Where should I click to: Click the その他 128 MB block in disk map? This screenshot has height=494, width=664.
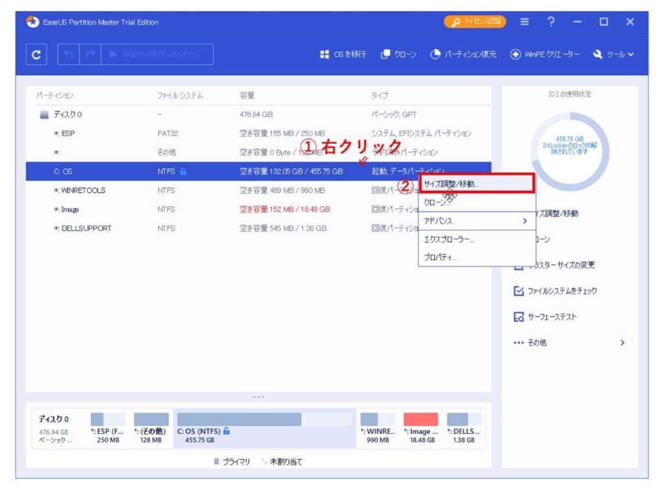(151, 428)
